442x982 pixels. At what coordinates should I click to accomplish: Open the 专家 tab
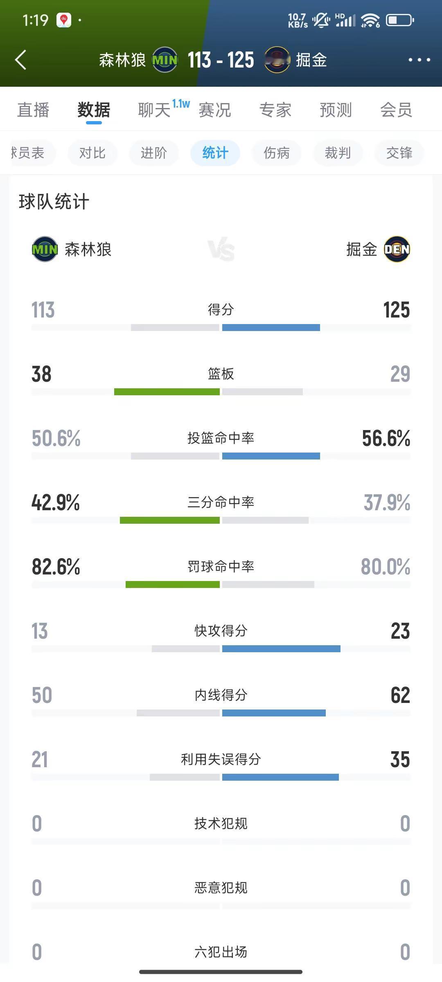tap(275, 110)
